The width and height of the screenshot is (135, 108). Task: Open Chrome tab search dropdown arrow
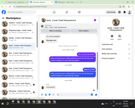point(2,2)
